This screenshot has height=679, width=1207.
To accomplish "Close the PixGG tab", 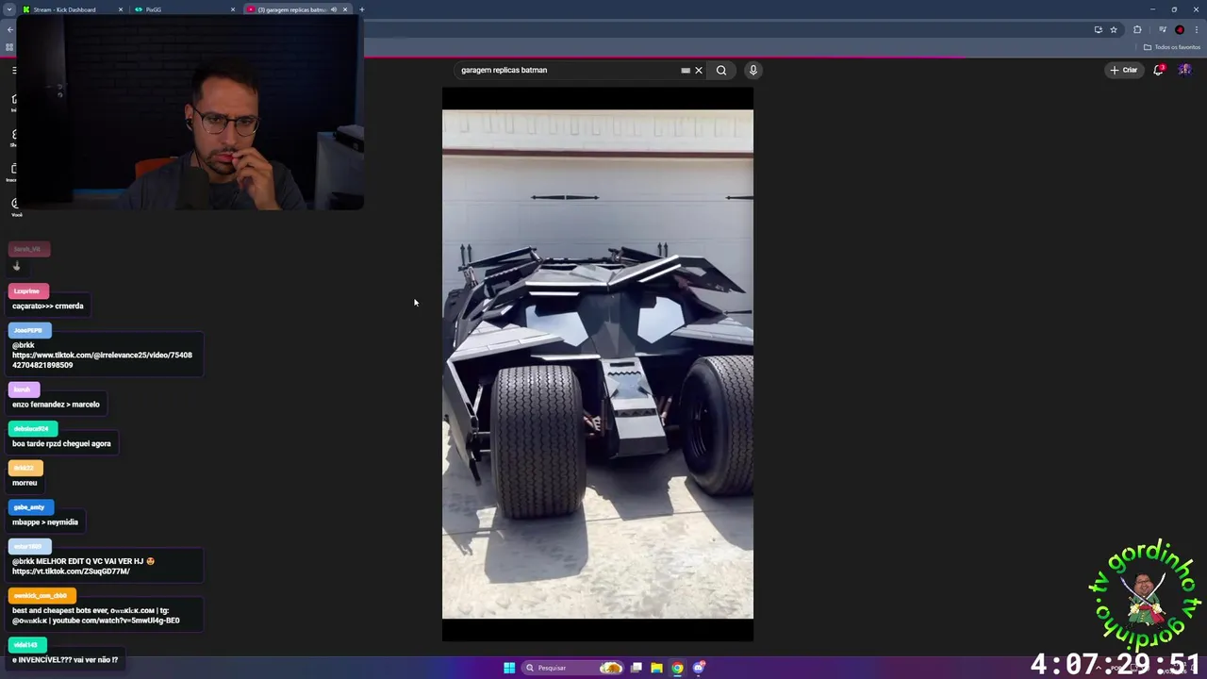I will (x=233, y=9).
